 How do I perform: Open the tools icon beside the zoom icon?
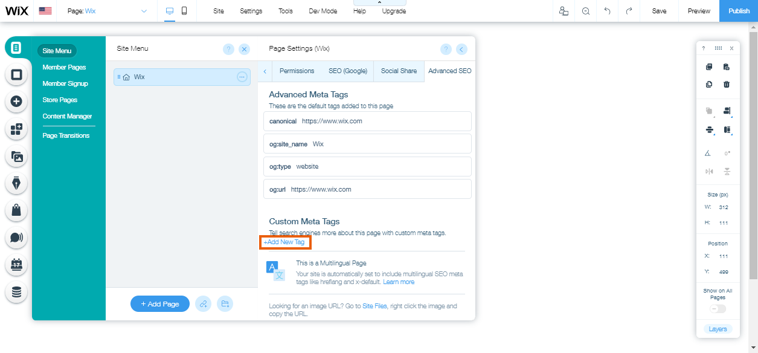click(564, 11)
